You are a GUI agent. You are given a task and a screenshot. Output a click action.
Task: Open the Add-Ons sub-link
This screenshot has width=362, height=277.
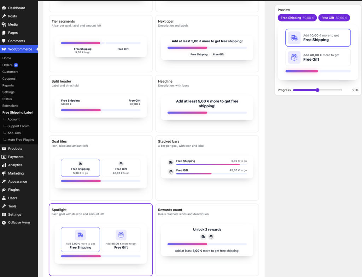point(14,133)
